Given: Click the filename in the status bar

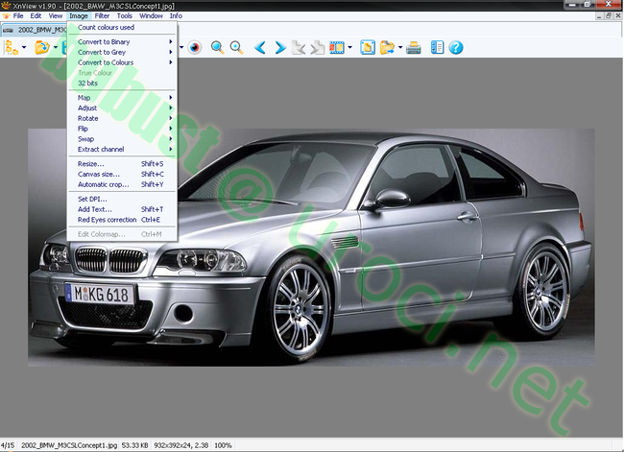Looking at the screenshot, I should [x=69, y=445].
